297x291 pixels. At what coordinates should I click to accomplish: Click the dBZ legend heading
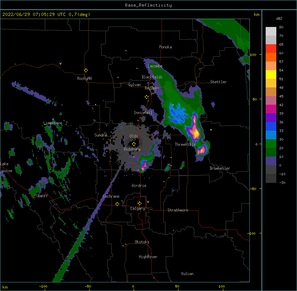click(279, 19)
